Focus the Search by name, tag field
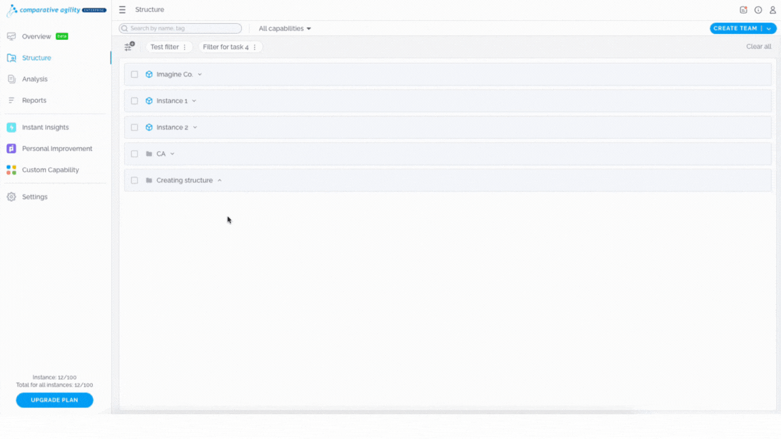This screenshot has width=781, height=439. [x=180, y=28]
